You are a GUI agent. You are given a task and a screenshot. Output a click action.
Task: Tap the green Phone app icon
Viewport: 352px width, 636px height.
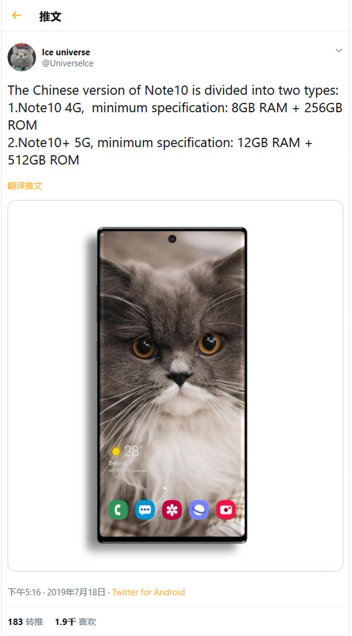(118, 510)
